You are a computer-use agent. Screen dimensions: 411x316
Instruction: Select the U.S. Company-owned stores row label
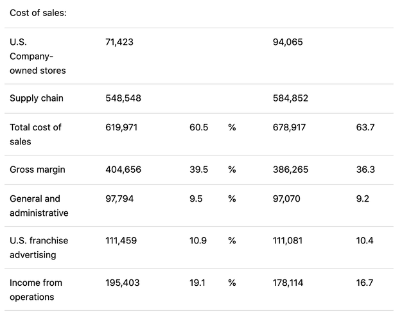tap(38, 56)
